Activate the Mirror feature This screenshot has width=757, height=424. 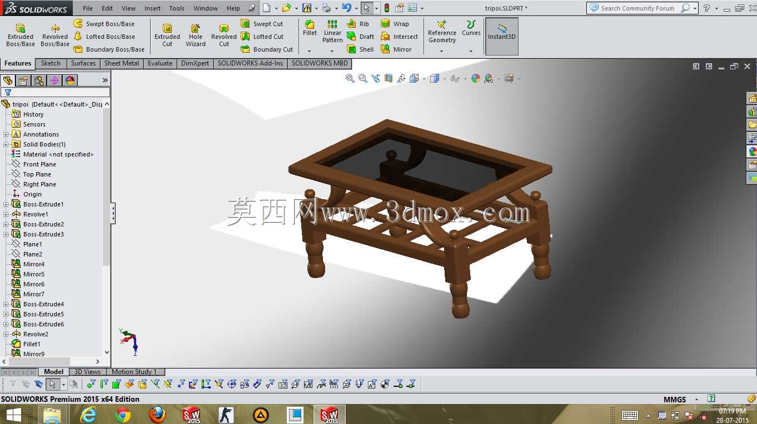click(x=396, y=49)
